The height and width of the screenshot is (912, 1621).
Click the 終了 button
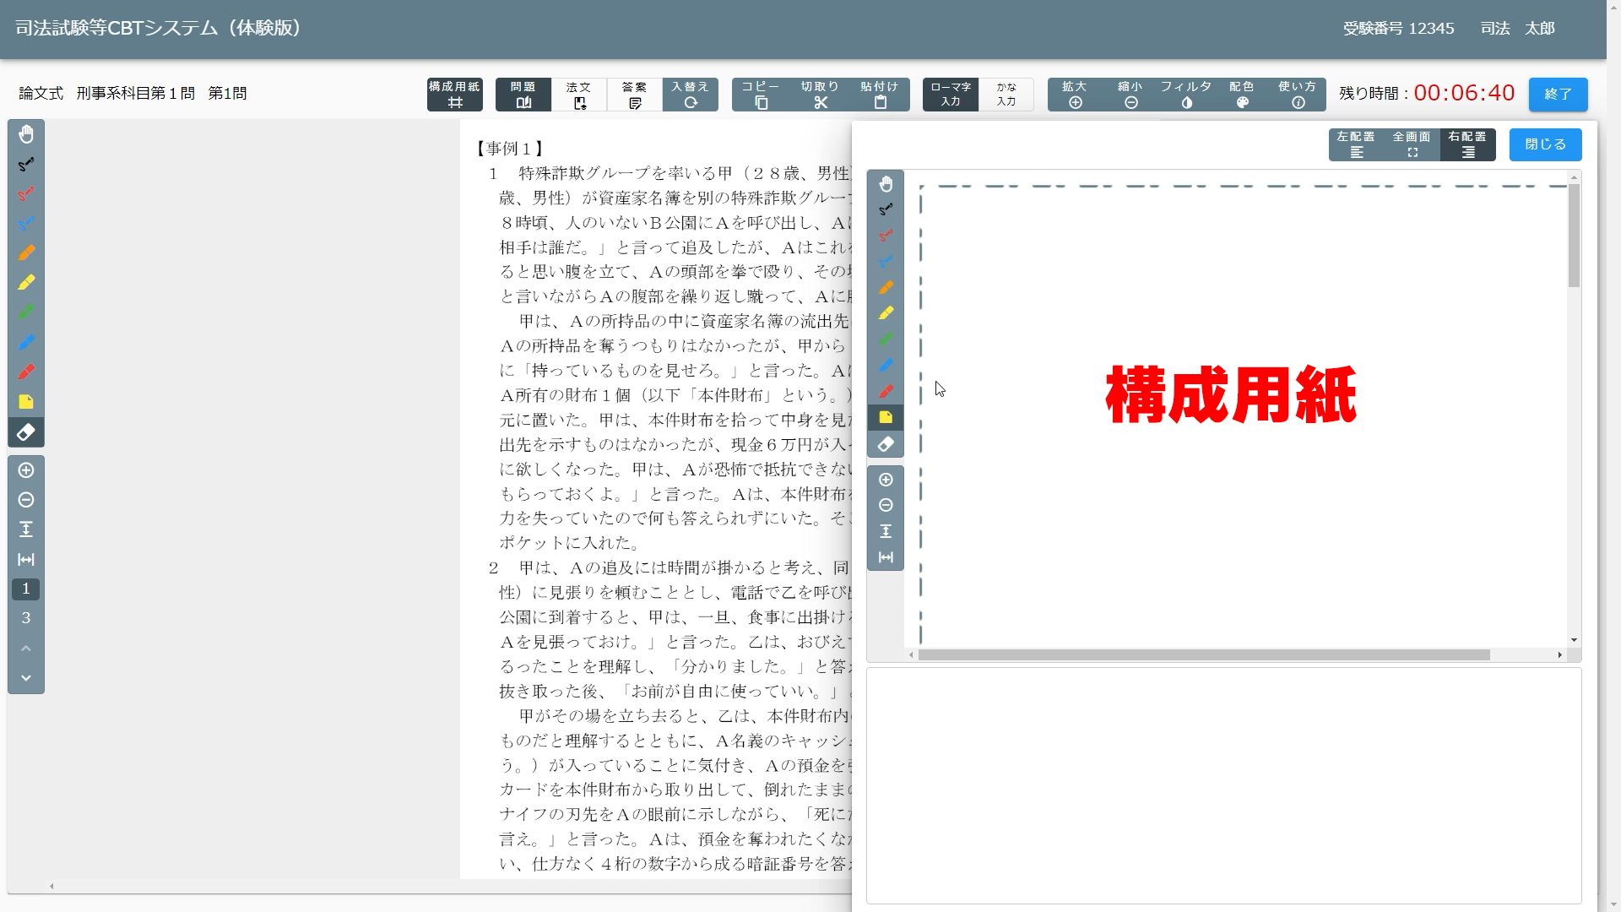click(1558, 95)
